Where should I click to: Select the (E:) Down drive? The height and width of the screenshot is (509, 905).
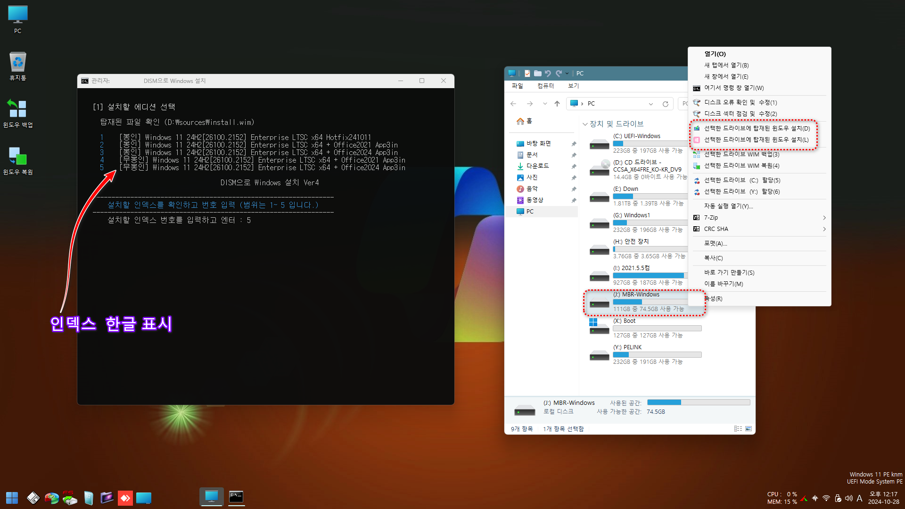[637, 196]
